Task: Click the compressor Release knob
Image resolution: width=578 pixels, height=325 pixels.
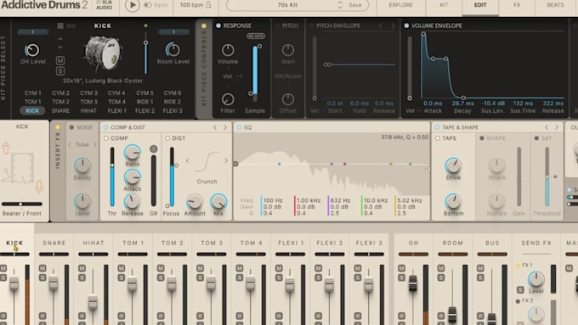Action: [132, 202]
